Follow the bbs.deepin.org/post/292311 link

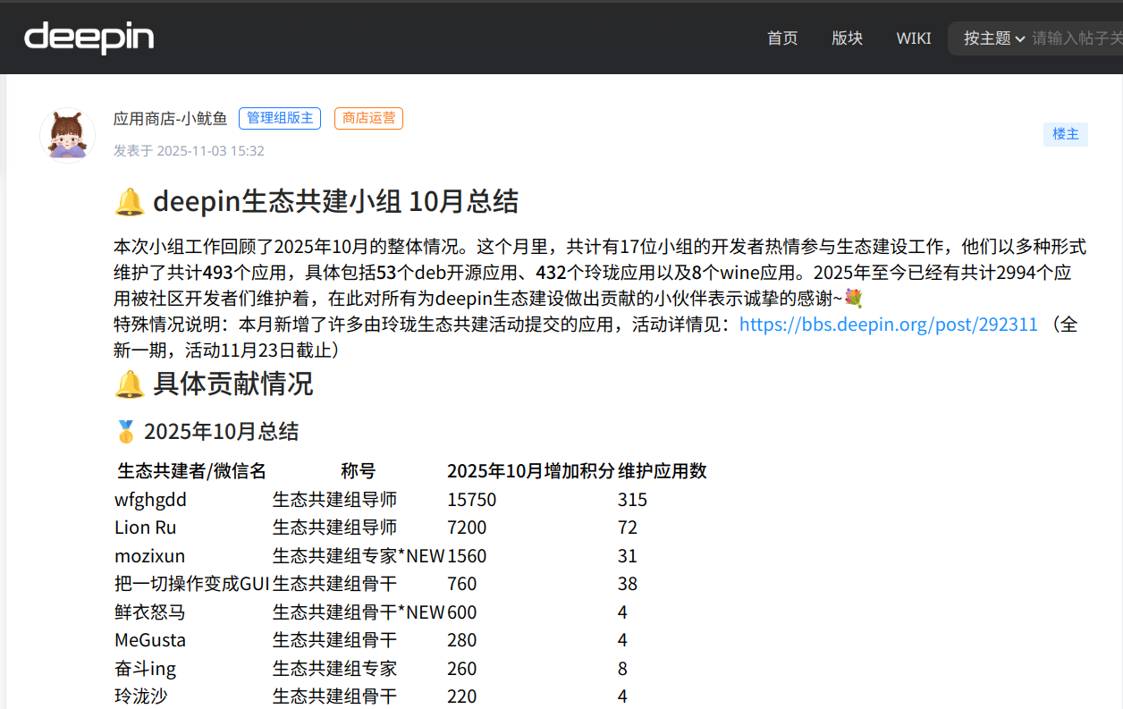[889, 325]
